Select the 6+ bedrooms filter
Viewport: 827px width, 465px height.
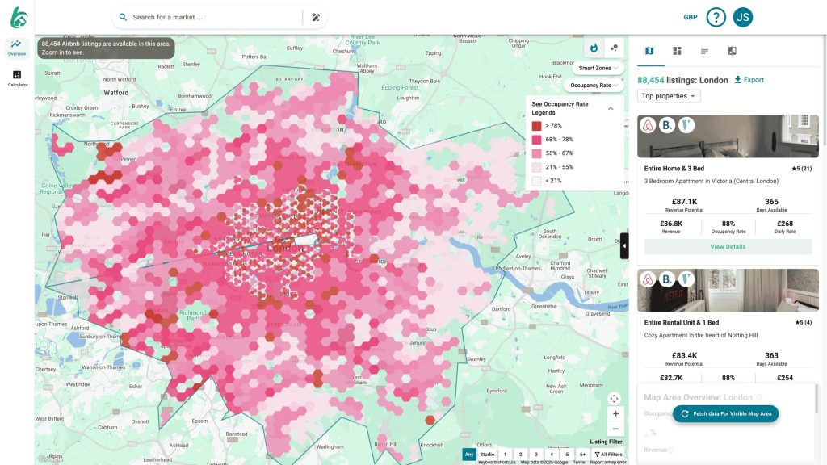tap(582, 455)
